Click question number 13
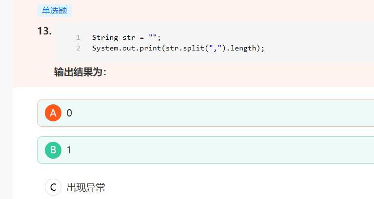Screen dimensions: 374x199 44,31
